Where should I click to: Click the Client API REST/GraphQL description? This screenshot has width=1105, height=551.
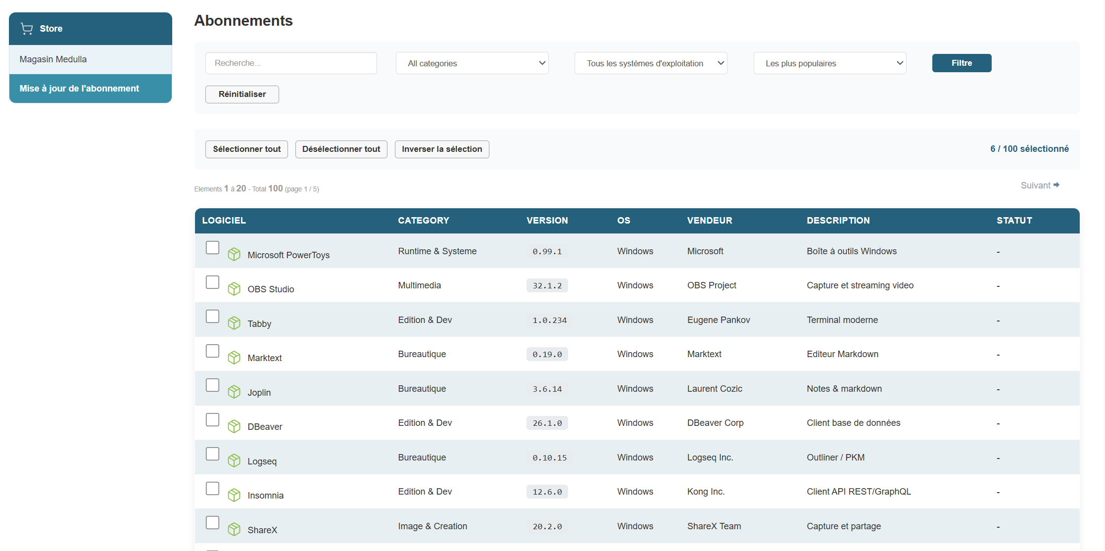coord(859,492)
